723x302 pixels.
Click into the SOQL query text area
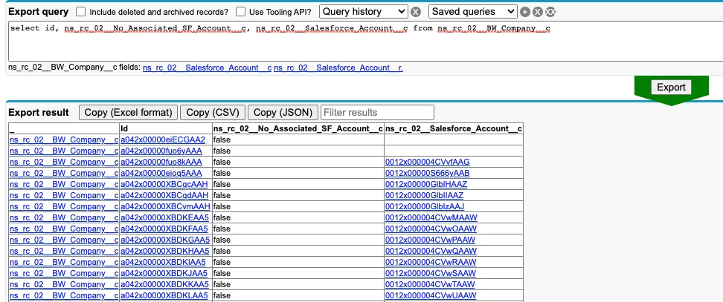(366, 41)
